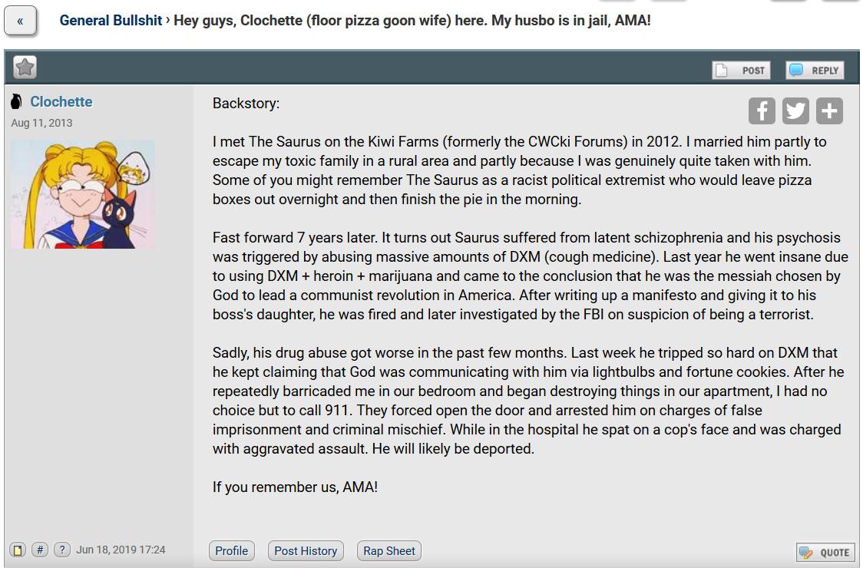This screenshot has height=568, width=863.
Task: Share the post on Facebook
Action: [x=762, y=111]
